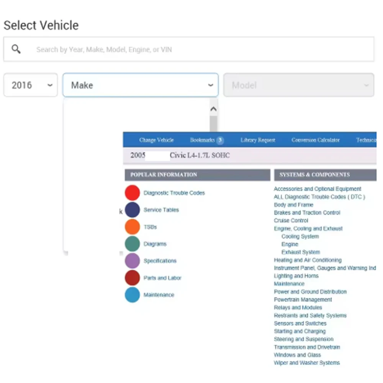Expand the Make dropdown
The height and width of the screenshot is (383, 383).
(x=140, y=85)
